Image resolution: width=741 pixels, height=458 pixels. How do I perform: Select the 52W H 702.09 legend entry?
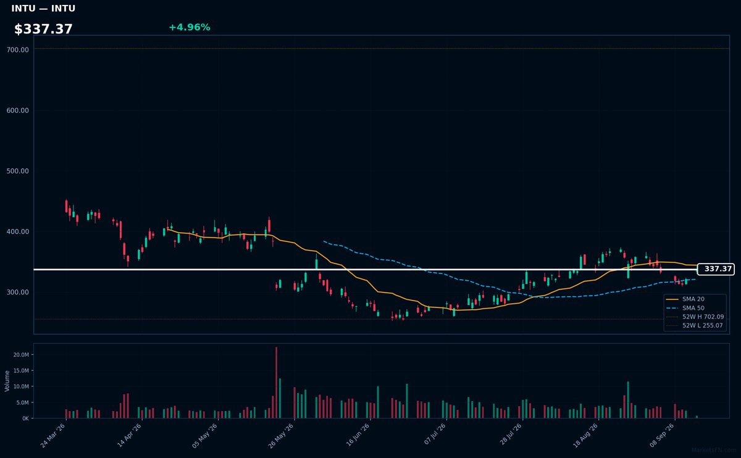tap(695, 317)
